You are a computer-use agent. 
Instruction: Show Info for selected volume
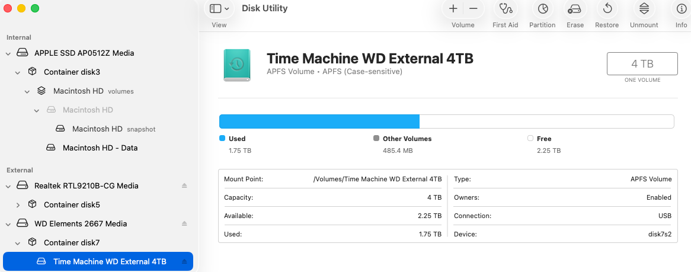681,8
